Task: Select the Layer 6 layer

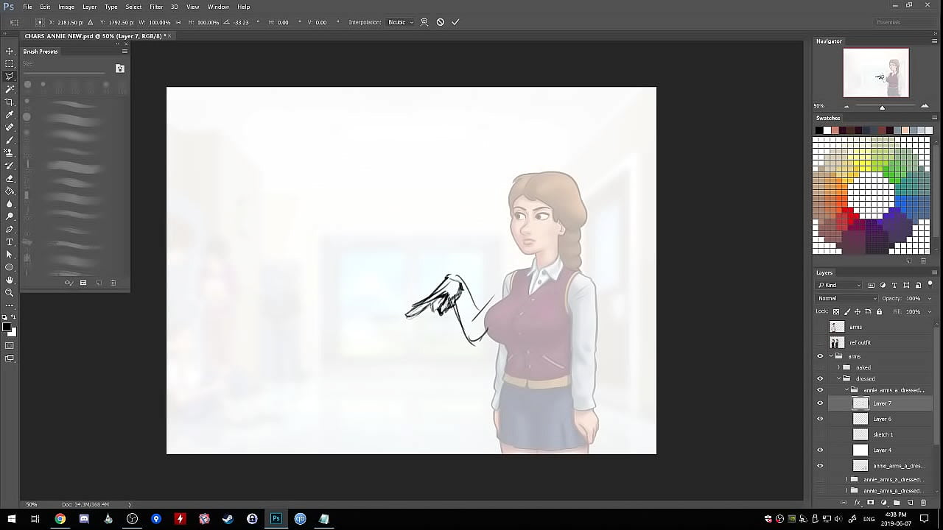Action: point(882,419)
